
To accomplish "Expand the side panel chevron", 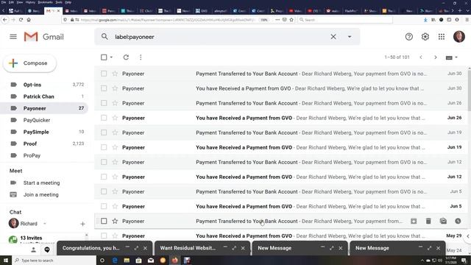I will [468, 236].
